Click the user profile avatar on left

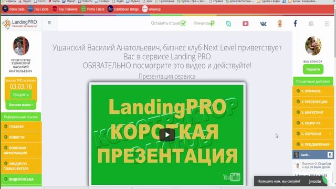click(21, 46)
